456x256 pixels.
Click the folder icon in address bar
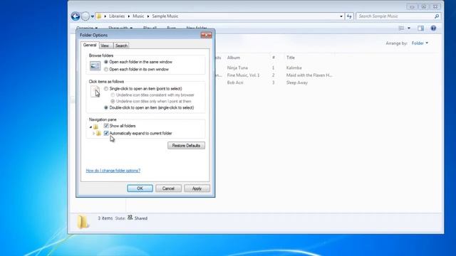(x=99, y=16)
